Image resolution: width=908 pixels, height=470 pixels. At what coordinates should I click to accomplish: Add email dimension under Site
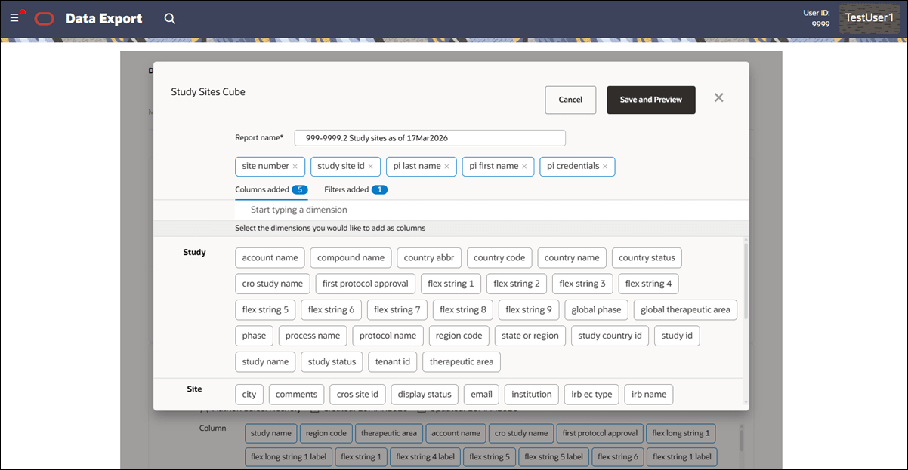[482, 394]
